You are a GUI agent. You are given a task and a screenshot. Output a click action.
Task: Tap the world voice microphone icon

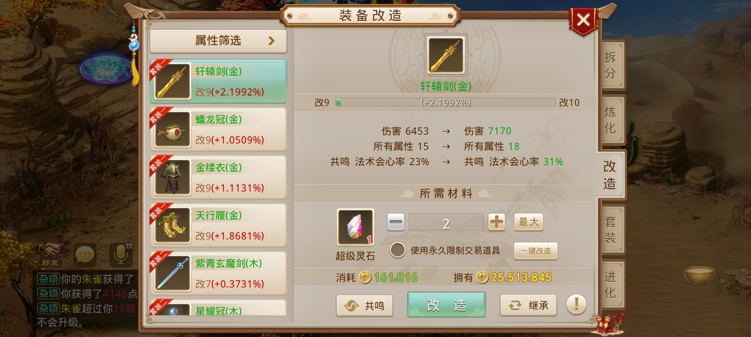pos(121,254)
